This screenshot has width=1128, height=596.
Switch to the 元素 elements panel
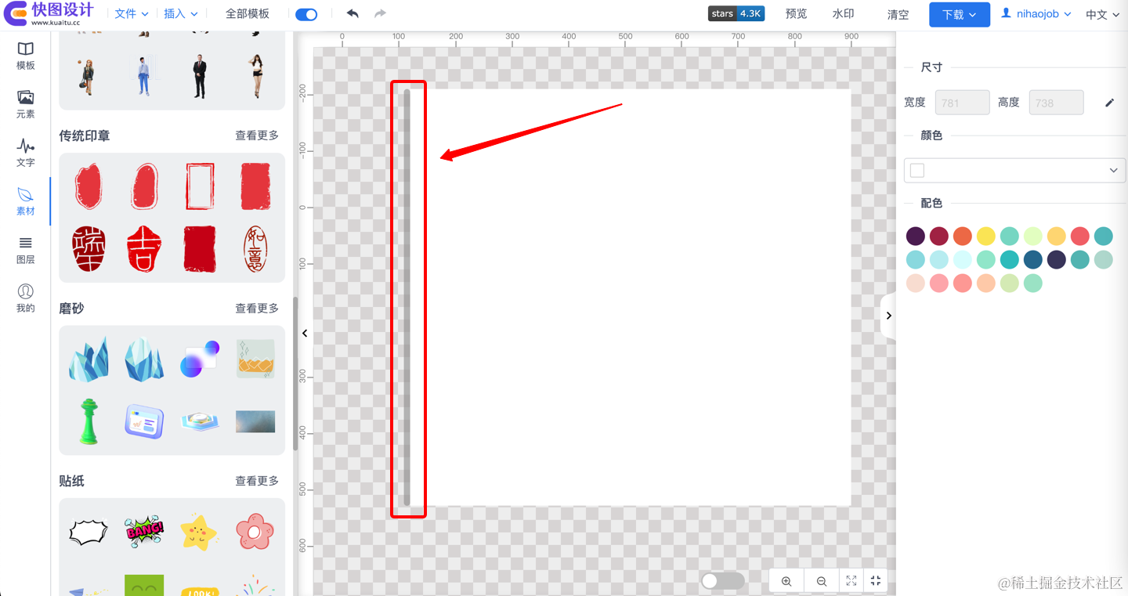[26, 104]
